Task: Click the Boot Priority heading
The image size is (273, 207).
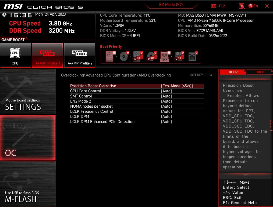Action: (111, 46)
